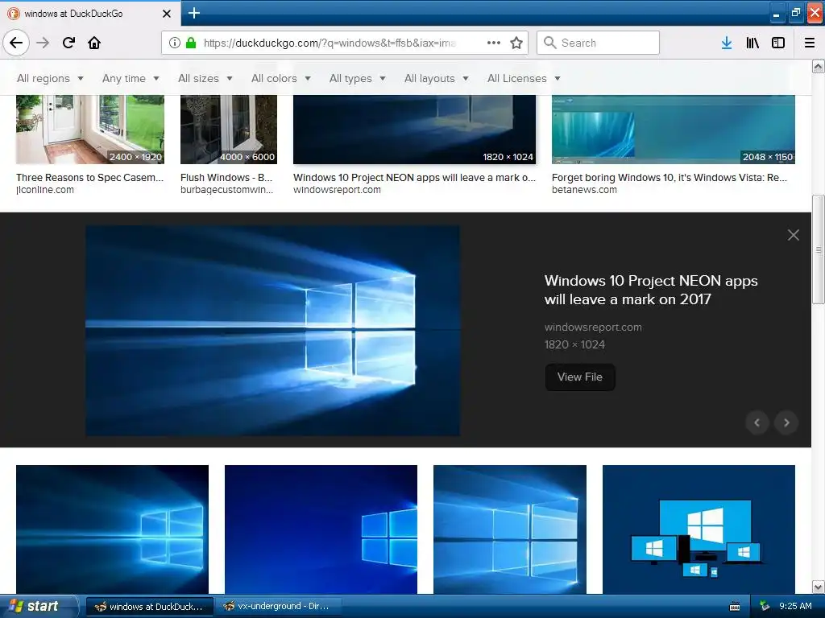Click the betanews.com source link
This screenshot has height=618, width=825.
[584, 190]
